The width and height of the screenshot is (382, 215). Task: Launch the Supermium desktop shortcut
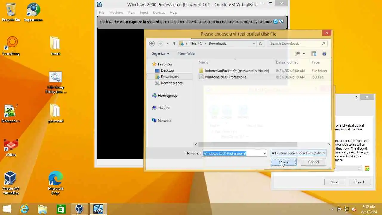coord(33,12)
